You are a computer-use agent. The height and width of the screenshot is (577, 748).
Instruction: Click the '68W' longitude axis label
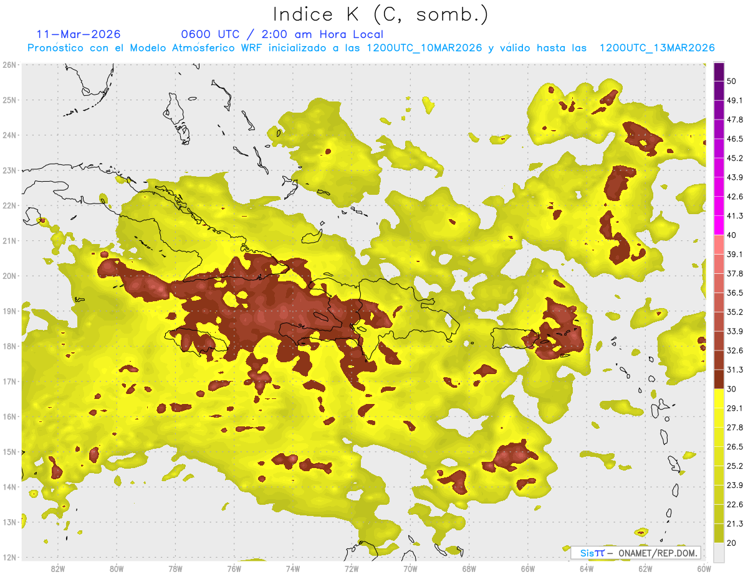click(x=469, y=569)
